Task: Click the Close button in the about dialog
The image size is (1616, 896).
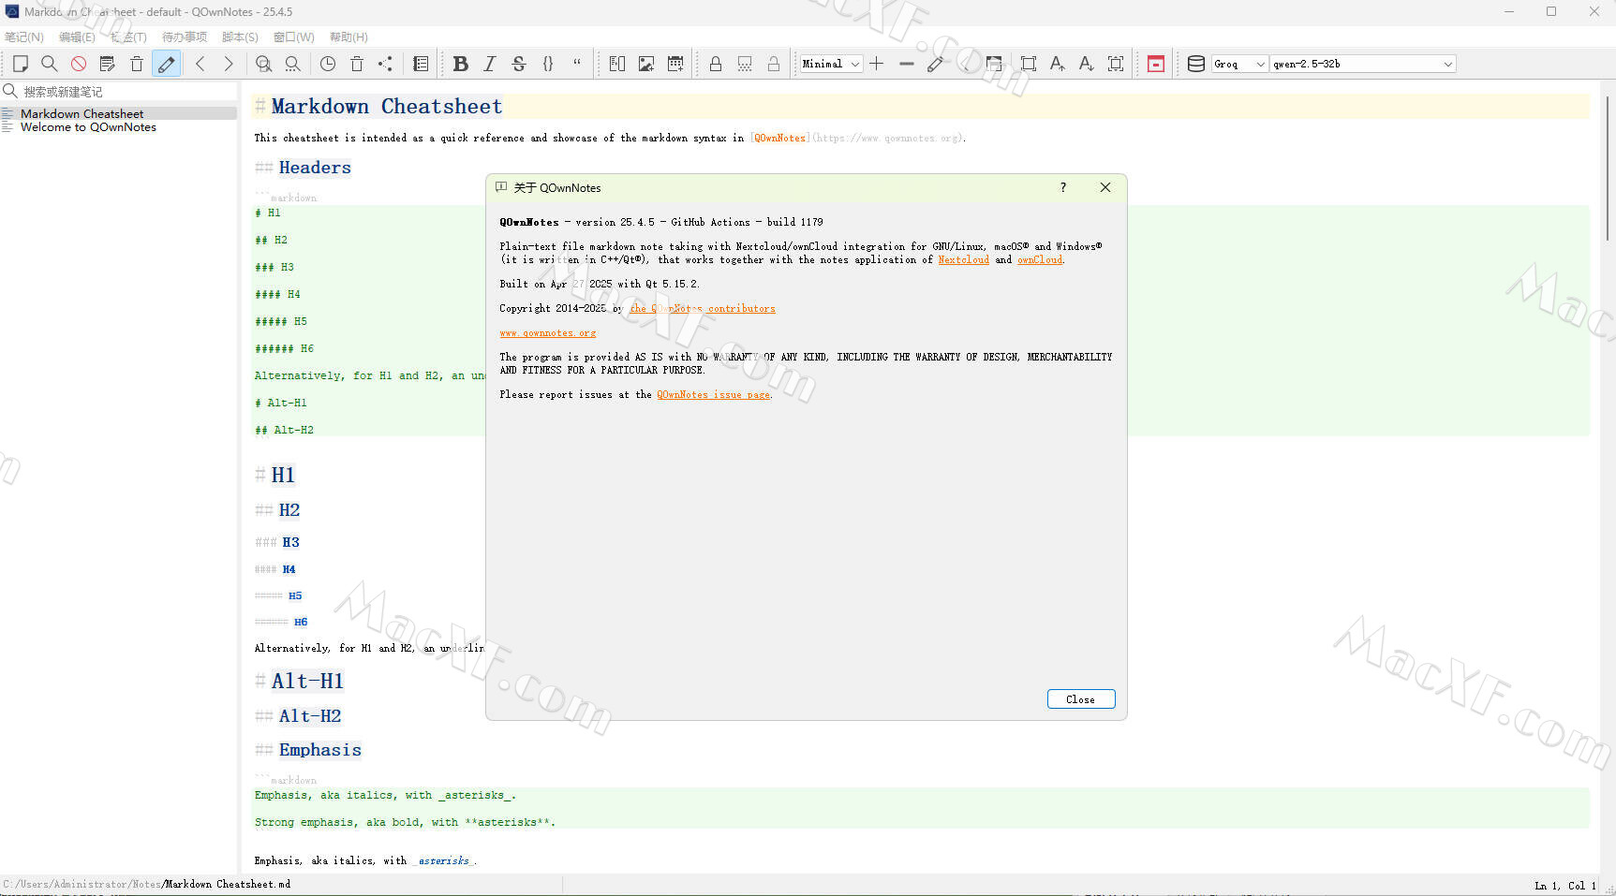Action: 1081,699
